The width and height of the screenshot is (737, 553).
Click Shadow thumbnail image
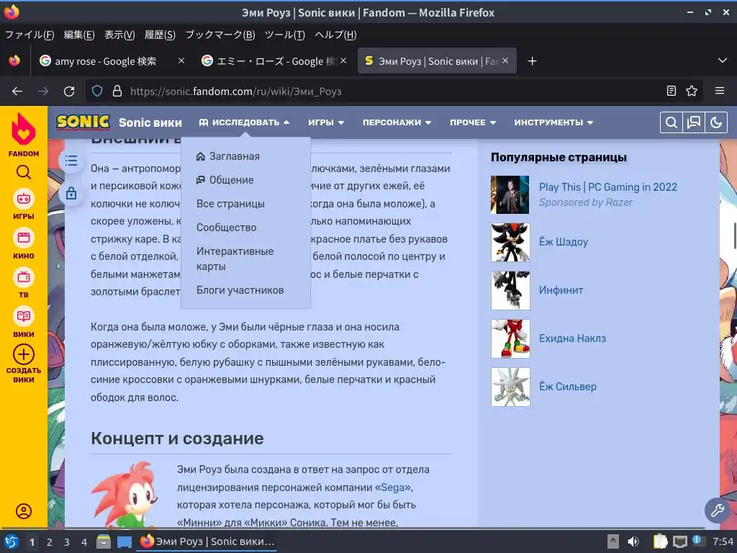[x=510, y=242]
